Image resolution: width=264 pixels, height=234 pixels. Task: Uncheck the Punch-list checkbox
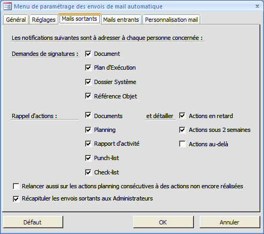pyautogui.click(x=88, y=158)
